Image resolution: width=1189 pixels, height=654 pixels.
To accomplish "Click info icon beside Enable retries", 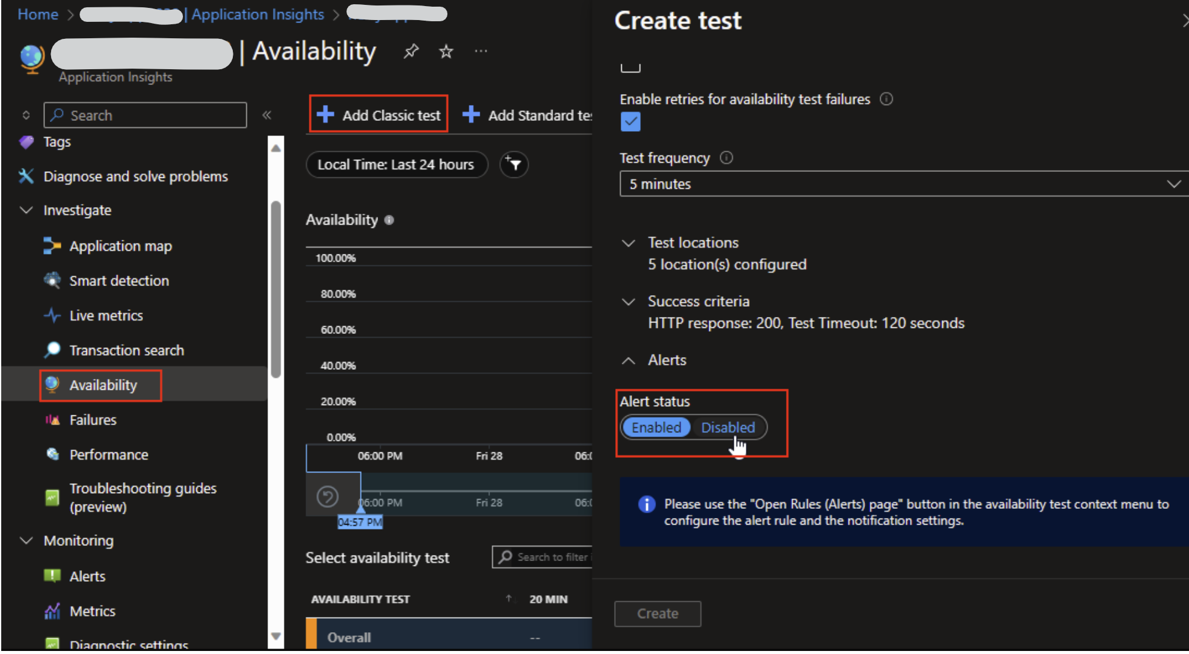I will pos(887,99).
